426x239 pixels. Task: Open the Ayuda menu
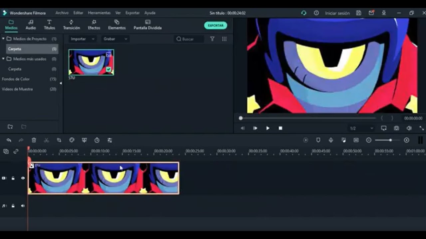coord(150,13)
